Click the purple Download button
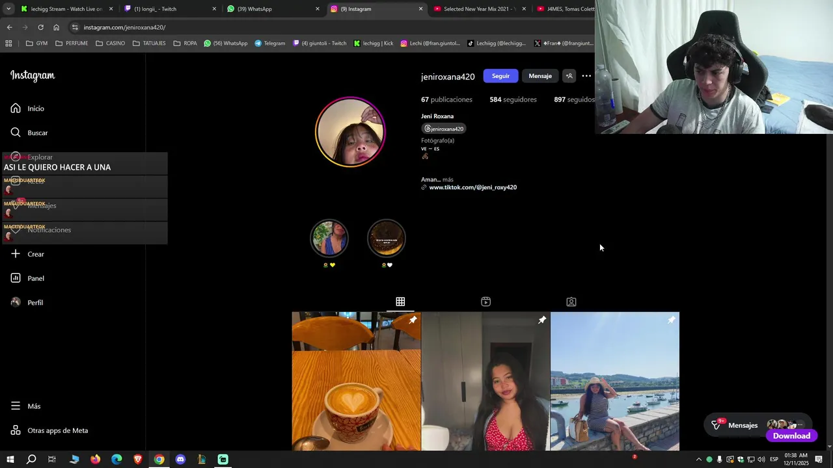The image size is (833, 468). (x=791, y=436)
